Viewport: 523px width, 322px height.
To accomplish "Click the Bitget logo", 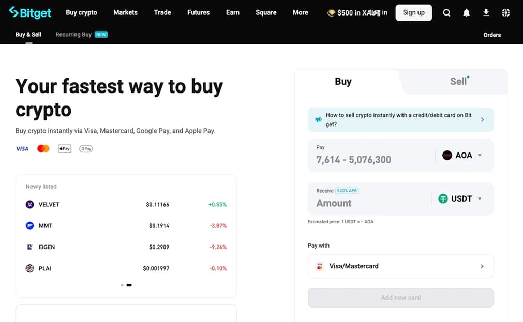I will click(x=30, y=13).
